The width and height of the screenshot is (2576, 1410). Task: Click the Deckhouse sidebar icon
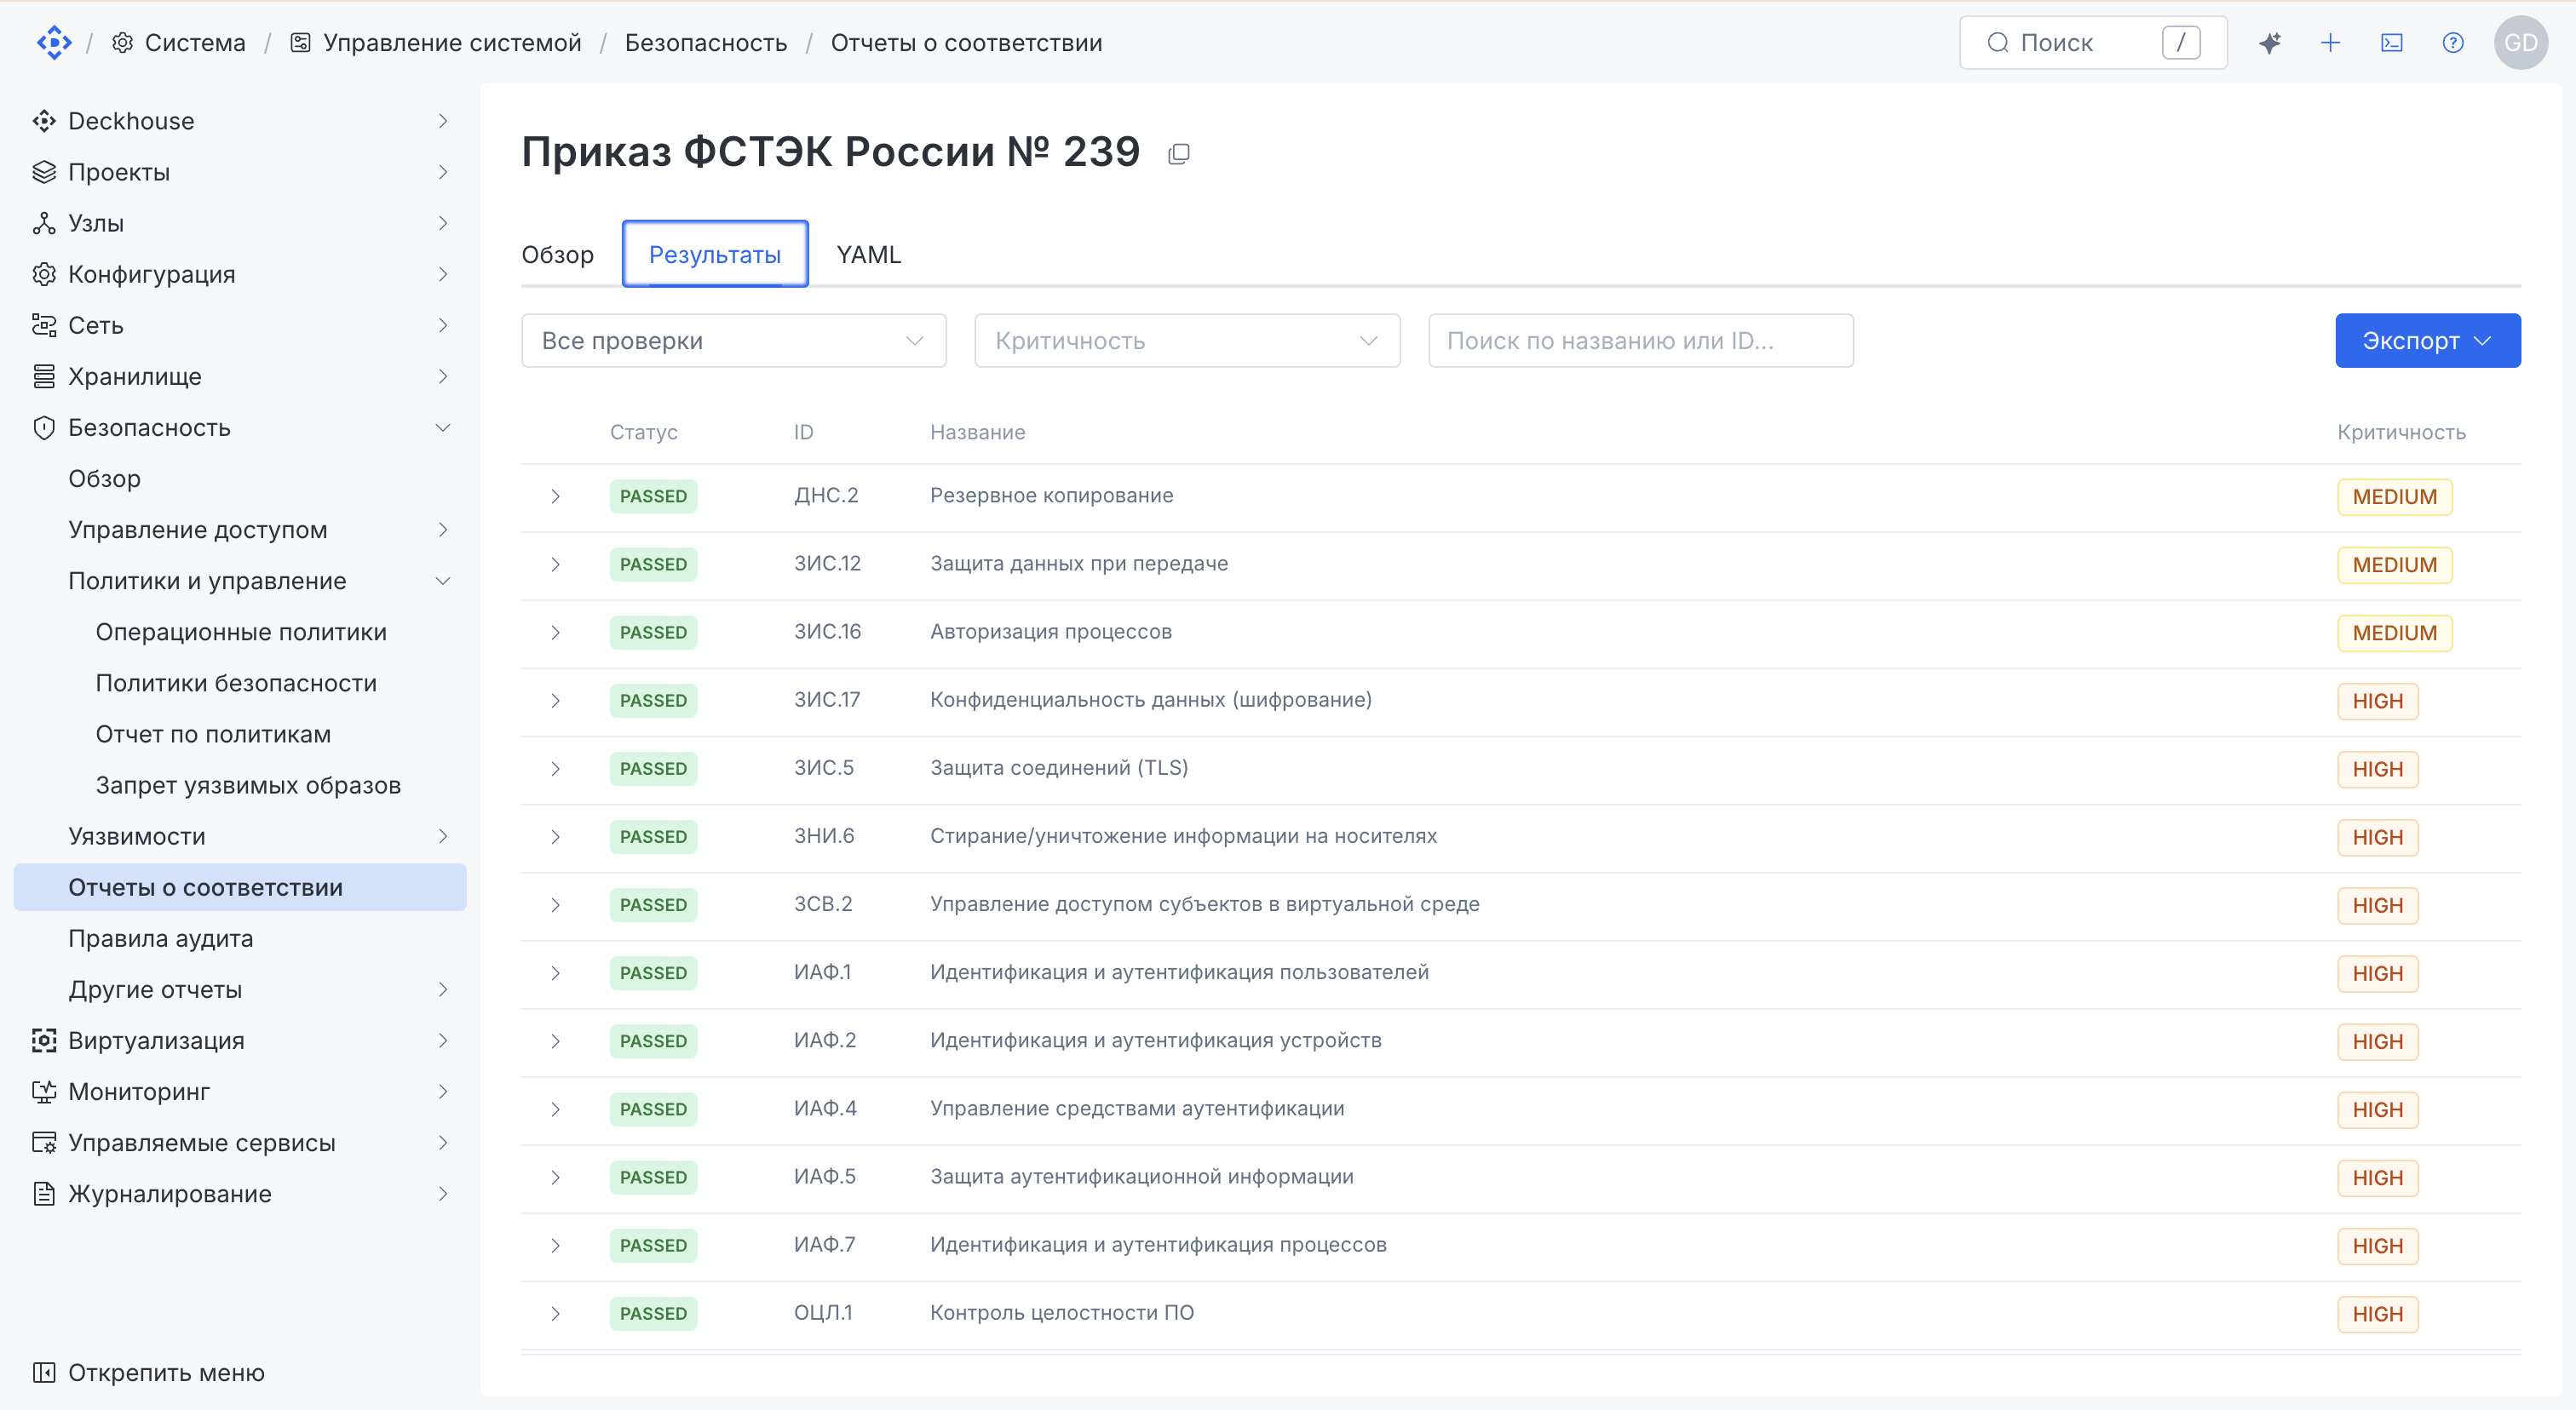44,121
